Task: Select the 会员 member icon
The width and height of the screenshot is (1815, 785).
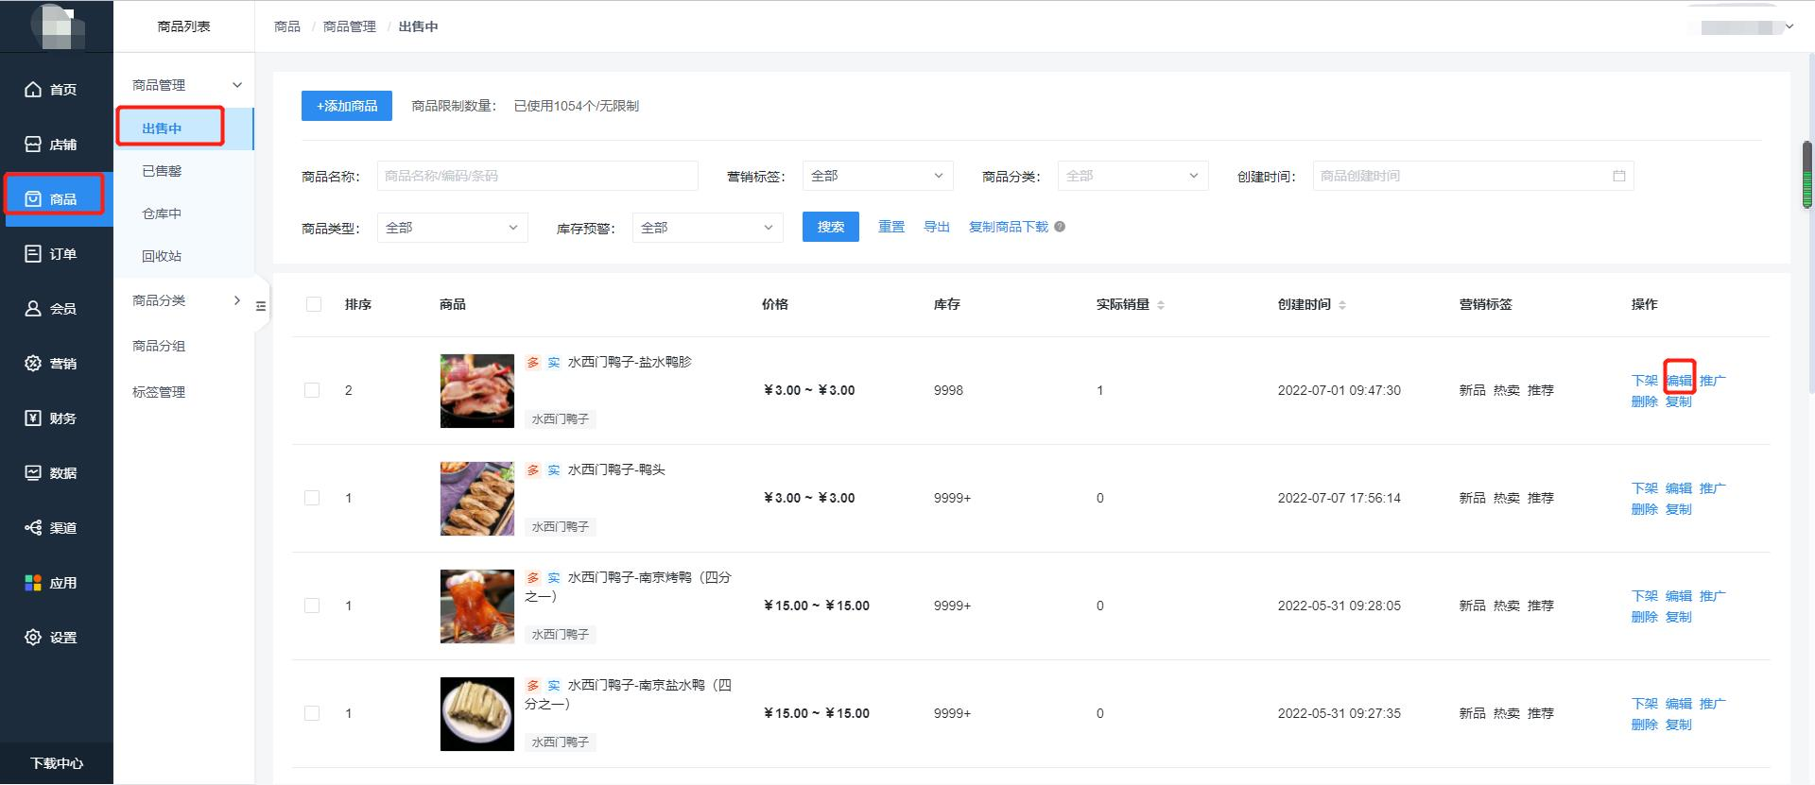Action: tap(33, 309)
